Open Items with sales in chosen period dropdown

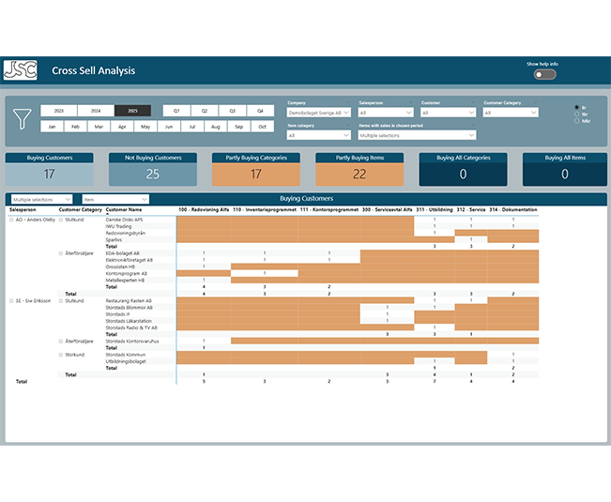click(417, 135)
